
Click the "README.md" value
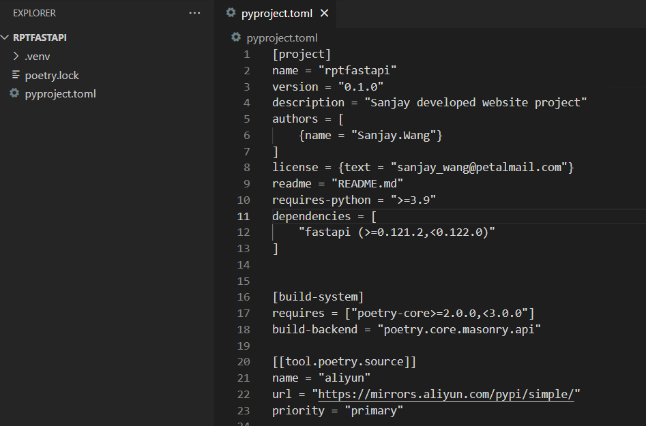point(368,184)
